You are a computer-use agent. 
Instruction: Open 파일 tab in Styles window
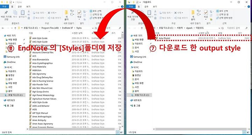pos(4,7)
